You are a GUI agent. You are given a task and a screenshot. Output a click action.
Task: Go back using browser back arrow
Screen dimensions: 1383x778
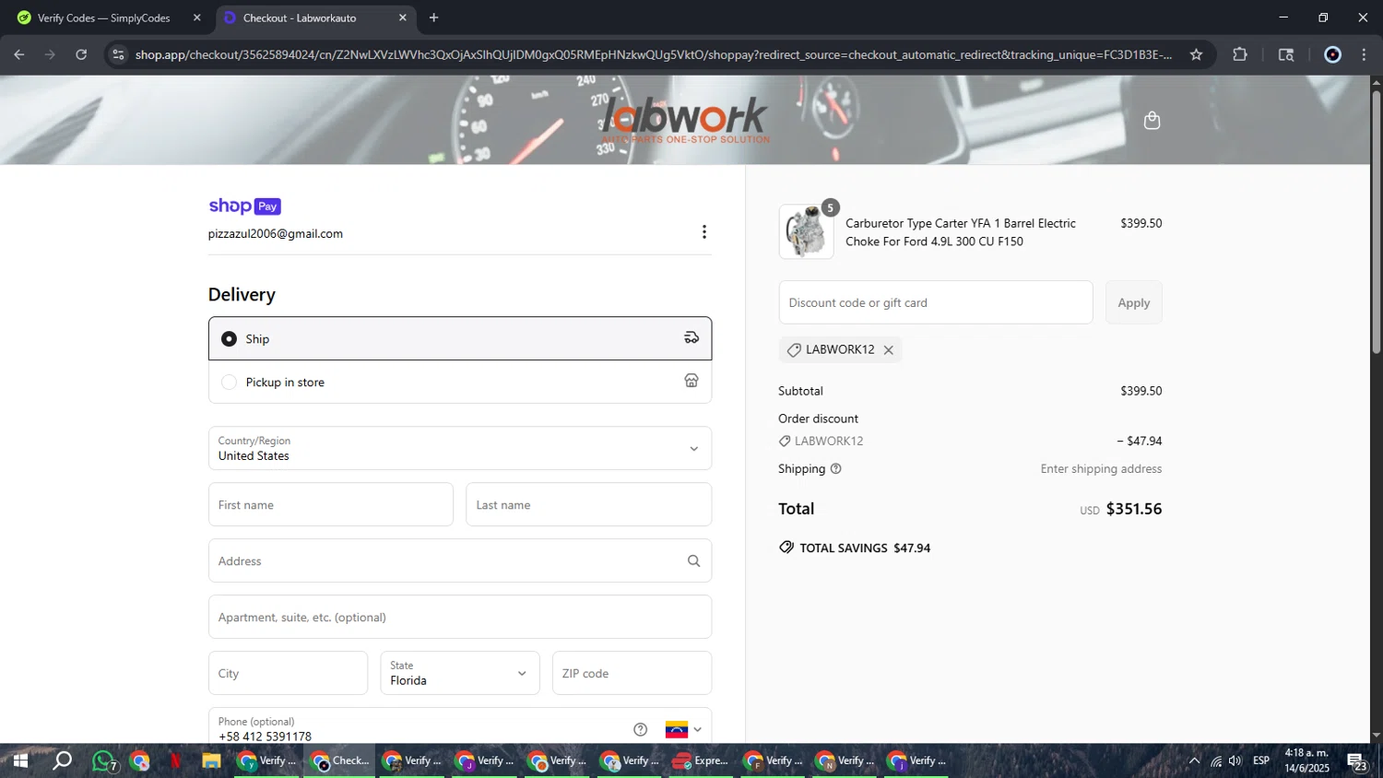(19, 54)
